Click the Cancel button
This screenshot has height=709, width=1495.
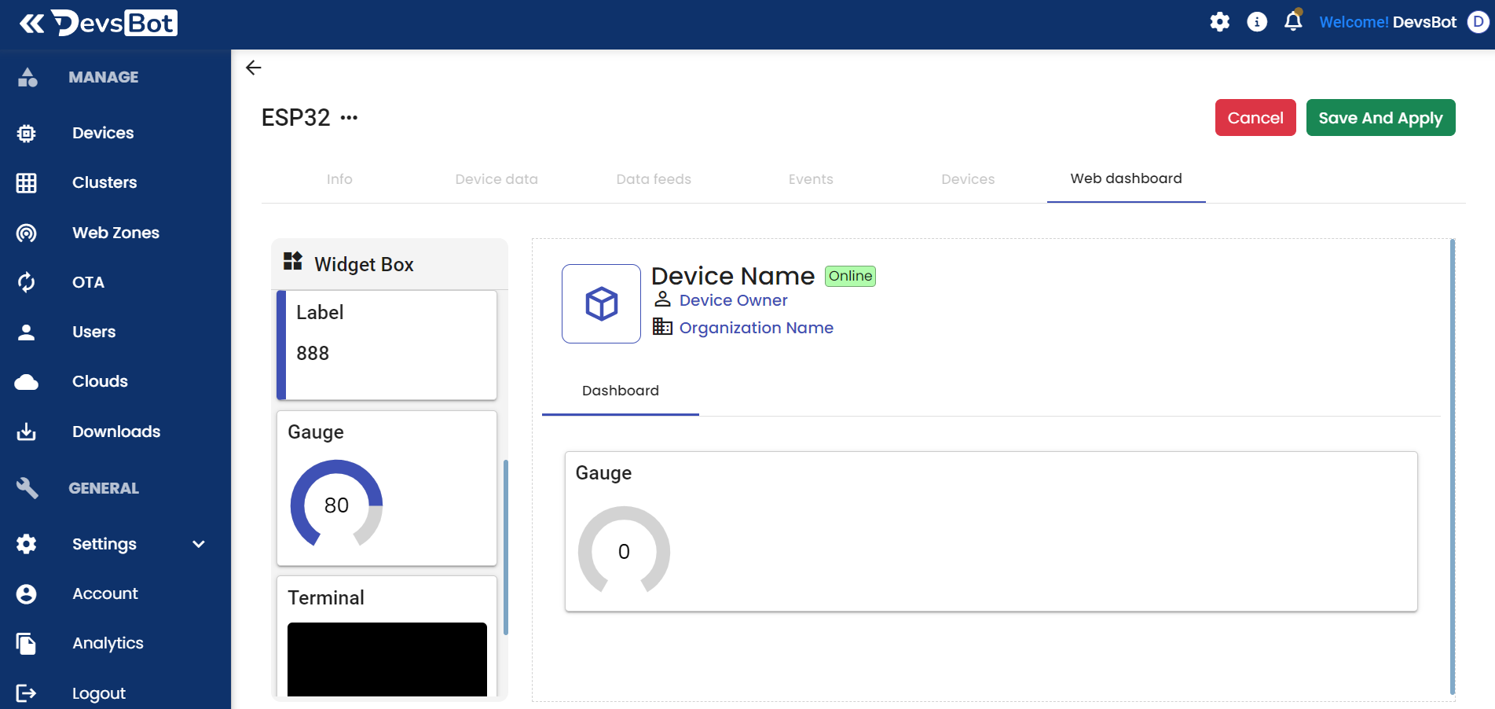(x=1255, y=118)
